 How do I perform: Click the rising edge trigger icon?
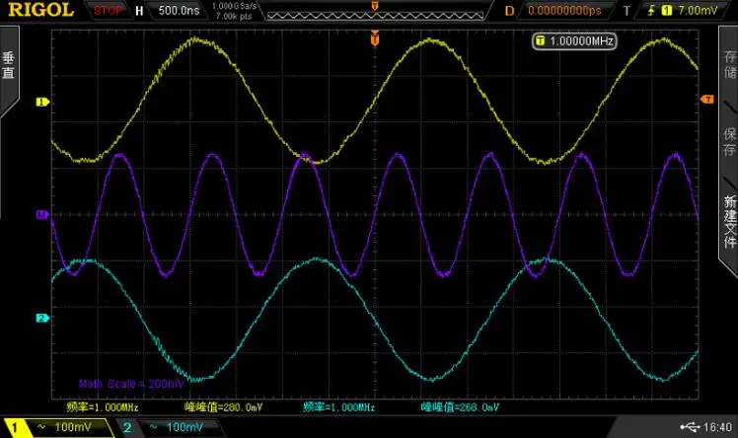coord(652,11)
